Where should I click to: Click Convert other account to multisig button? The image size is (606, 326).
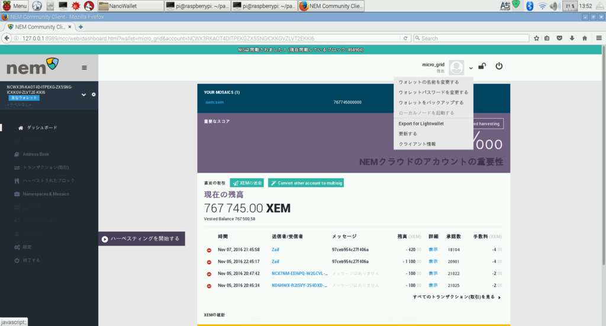306,183
